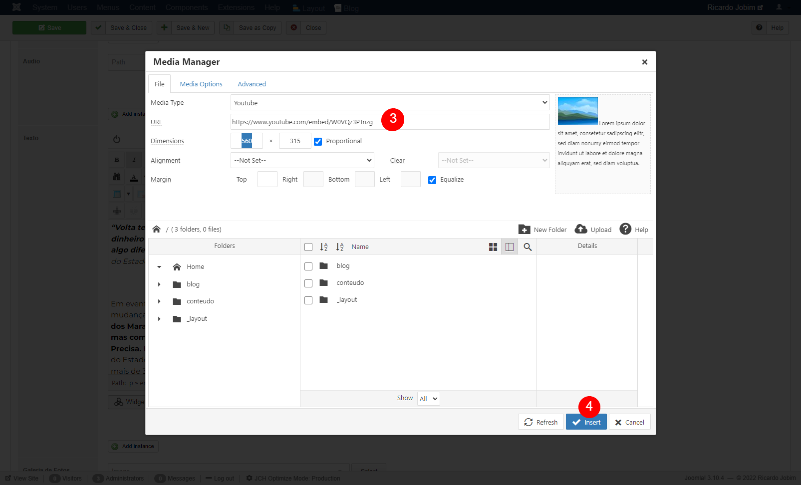The width and height of the screenshot is (801, 485).
Task: Open the Show files count dropdown
Action: pos(428,399)
